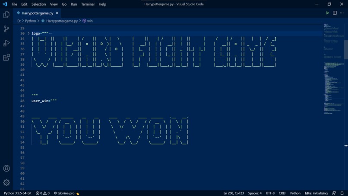Screen dimensions: 348x196
Task: Select the Harrypottergame.py editor tab
Action: tap(37, 13)
